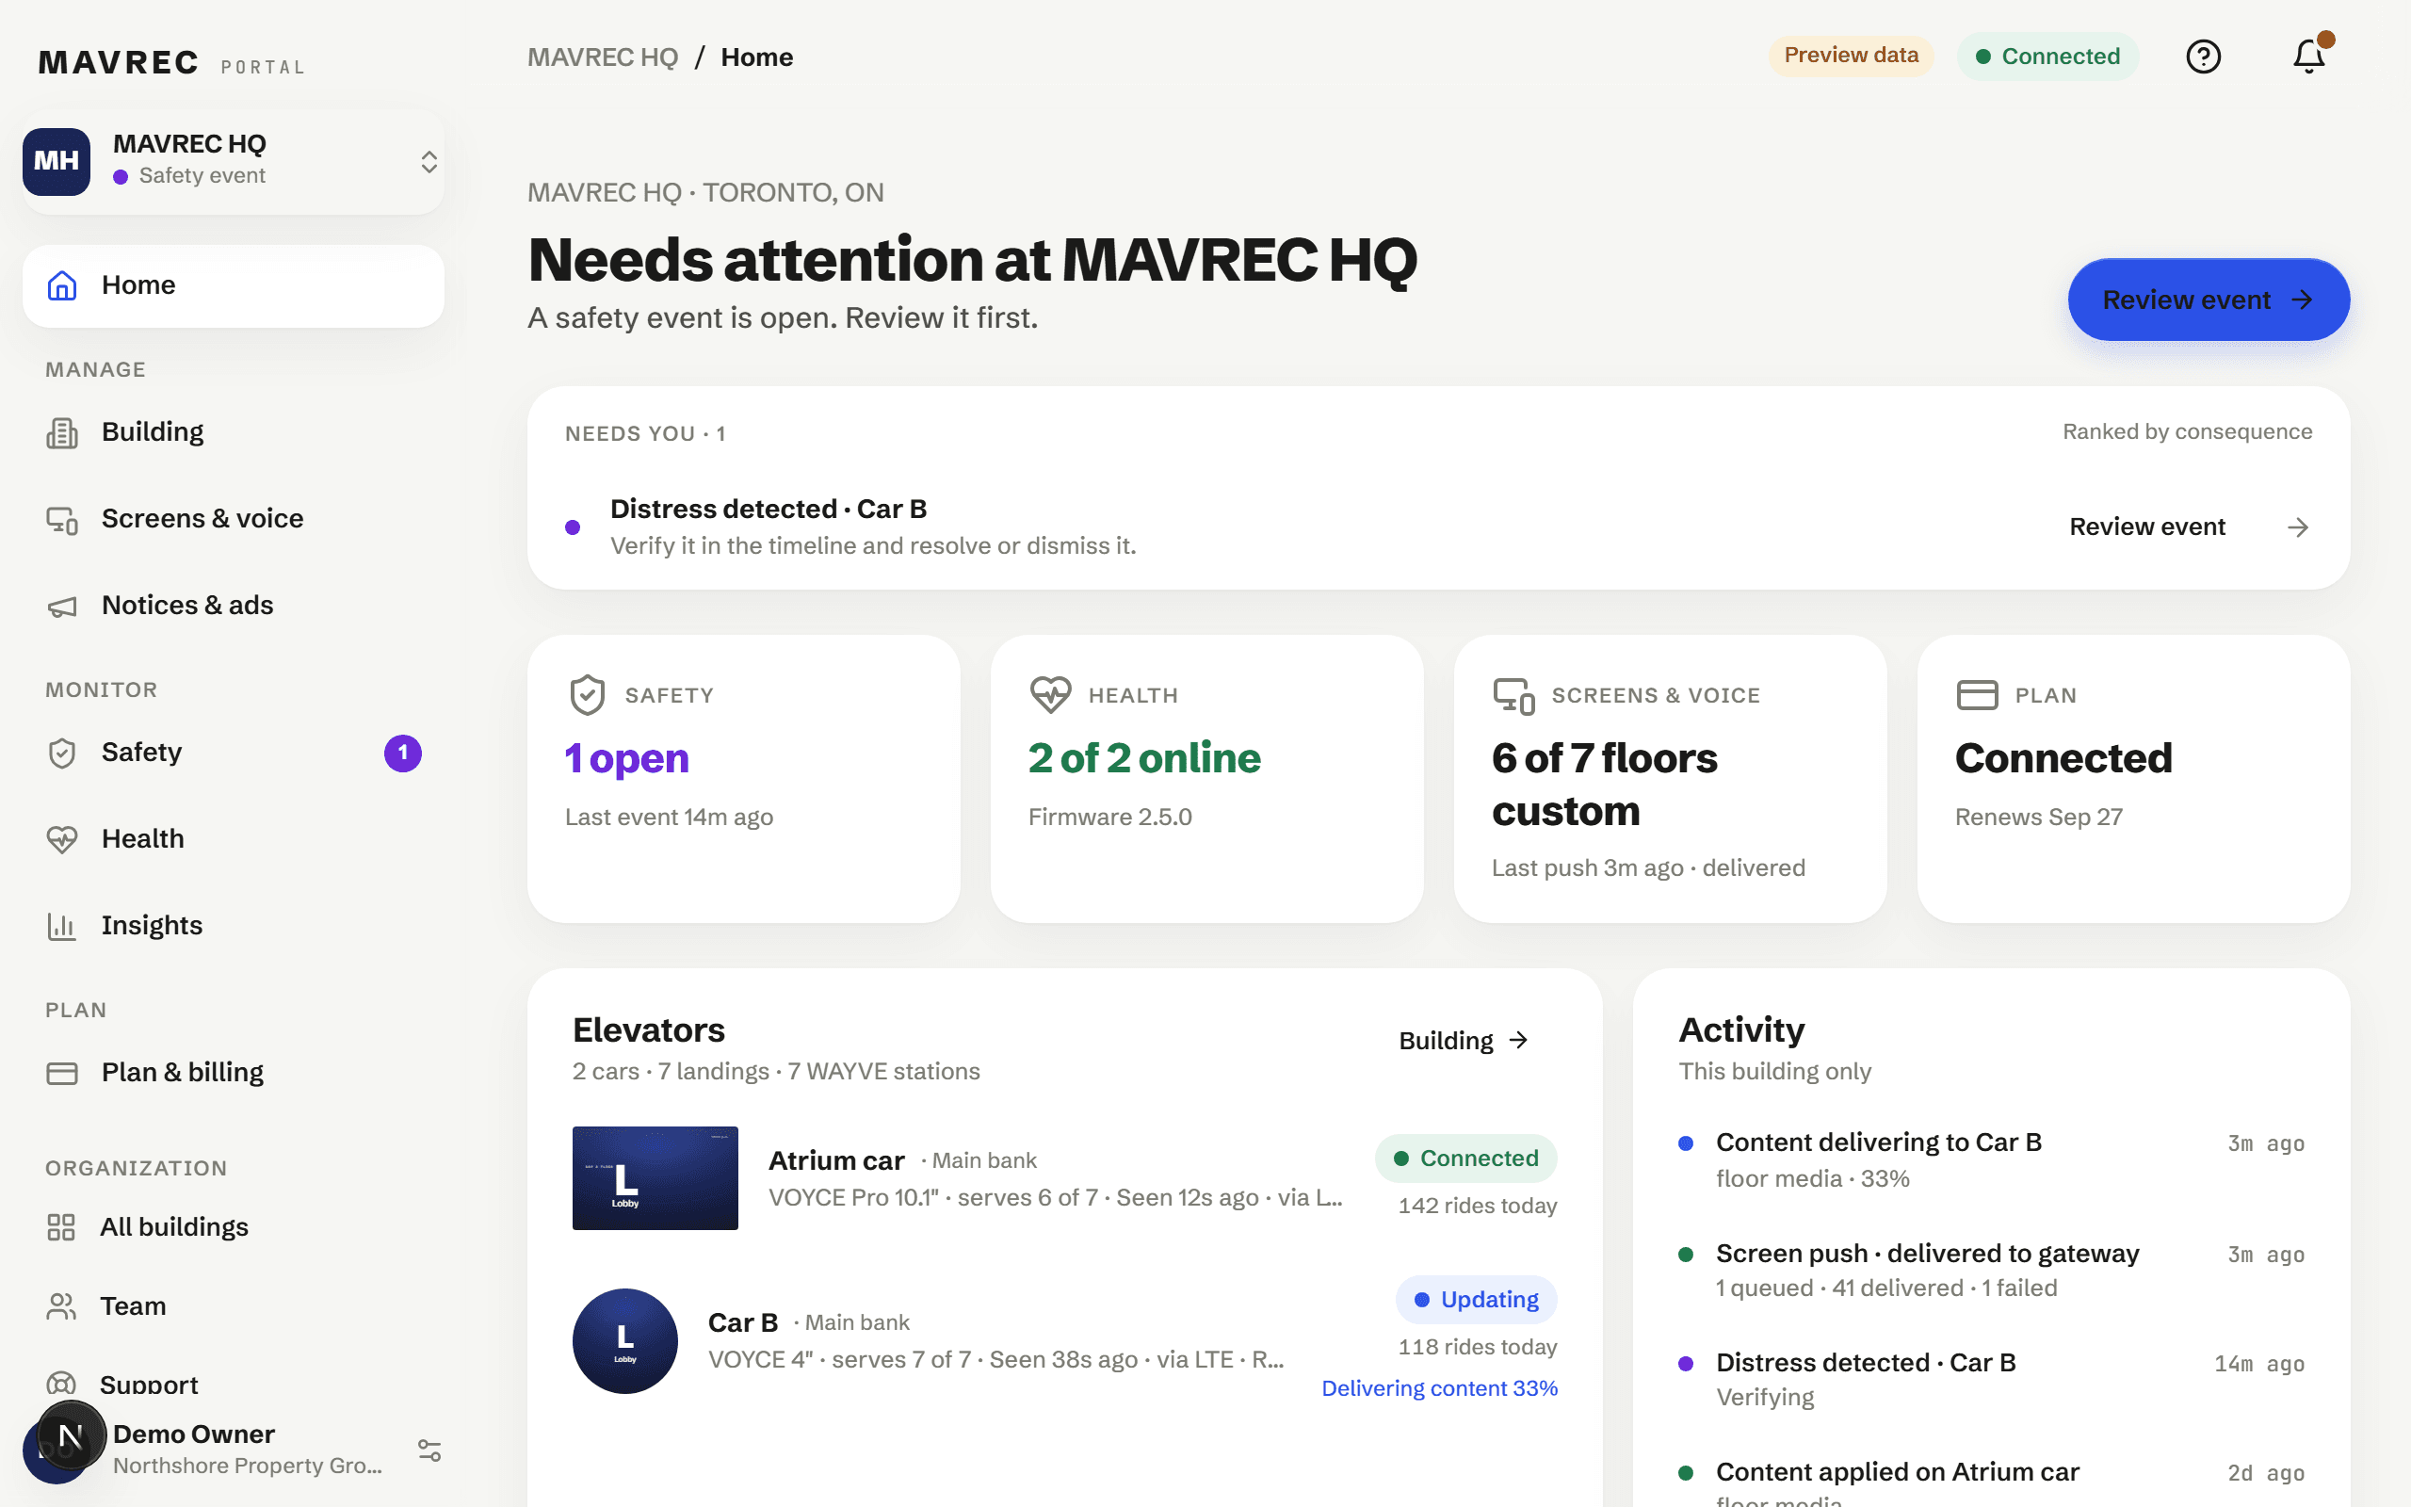The height and width of the screenshot is (1507, 2411).
Task: Click the Safety shield icon in sidebar
Action: pos(62,753)
